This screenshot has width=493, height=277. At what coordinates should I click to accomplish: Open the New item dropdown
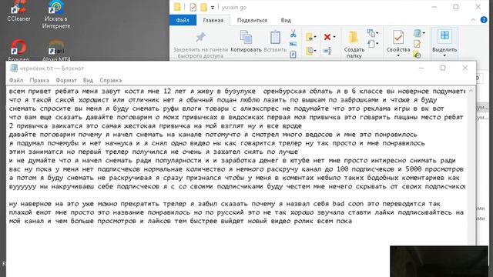[x=373, y=32]
